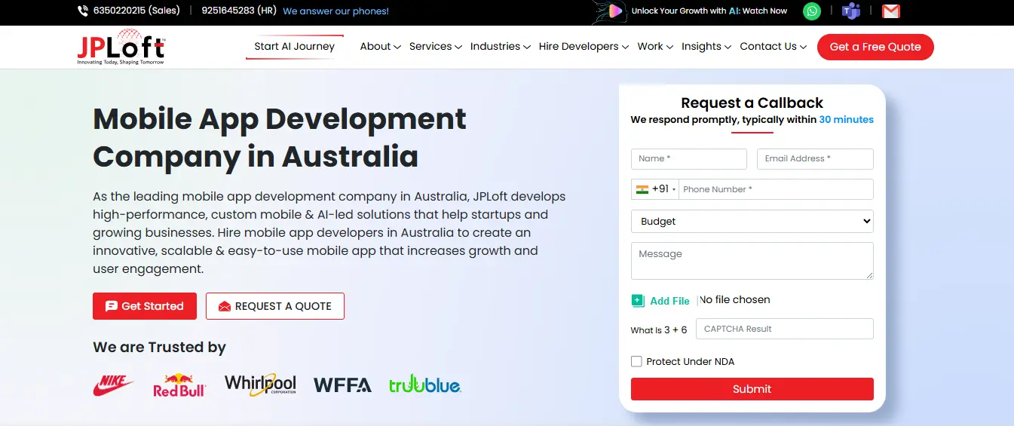Click the Add File link
Image resolution: width=1014 pixels, height=426 pixels.
pos(669,301)
